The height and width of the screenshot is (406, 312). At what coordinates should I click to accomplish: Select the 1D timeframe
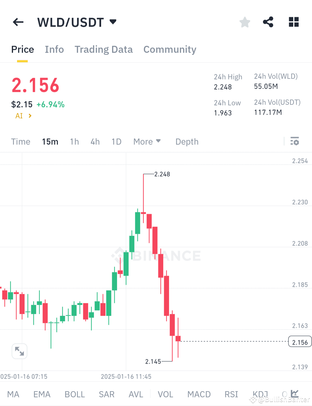pos(116,141)
